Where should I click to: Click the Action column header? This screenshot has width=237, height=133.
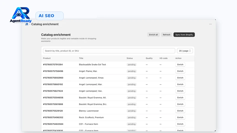coord(178,58)
